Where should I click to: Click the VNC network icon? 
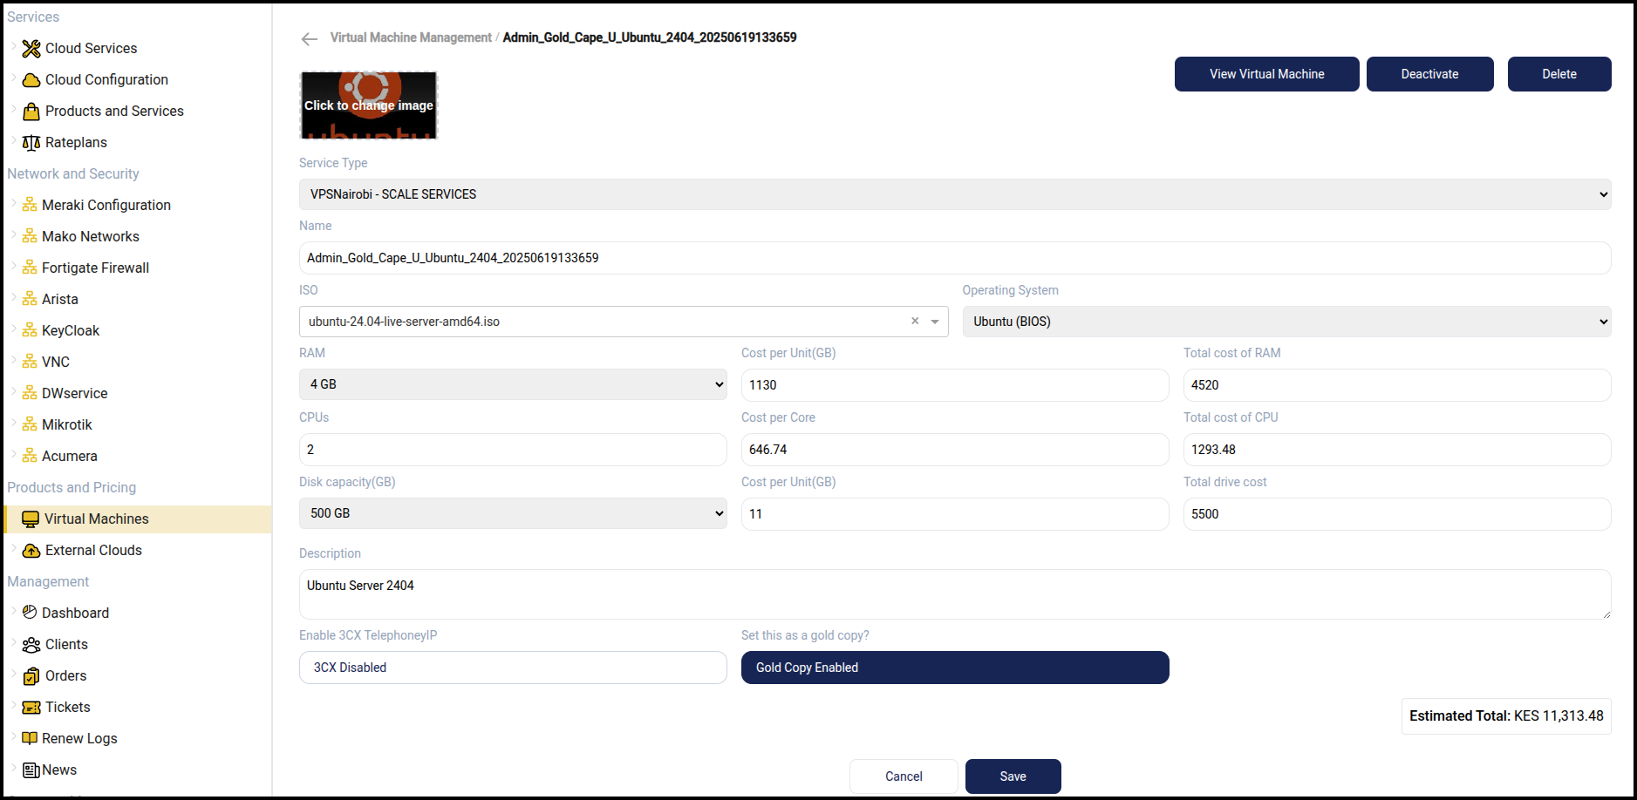pos(30,363)
